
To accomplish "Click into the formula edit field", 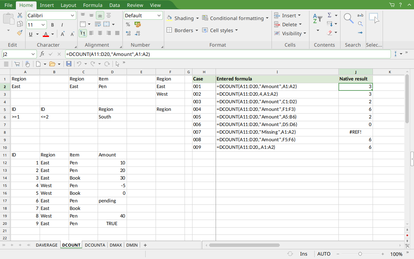I will [228, 54].
